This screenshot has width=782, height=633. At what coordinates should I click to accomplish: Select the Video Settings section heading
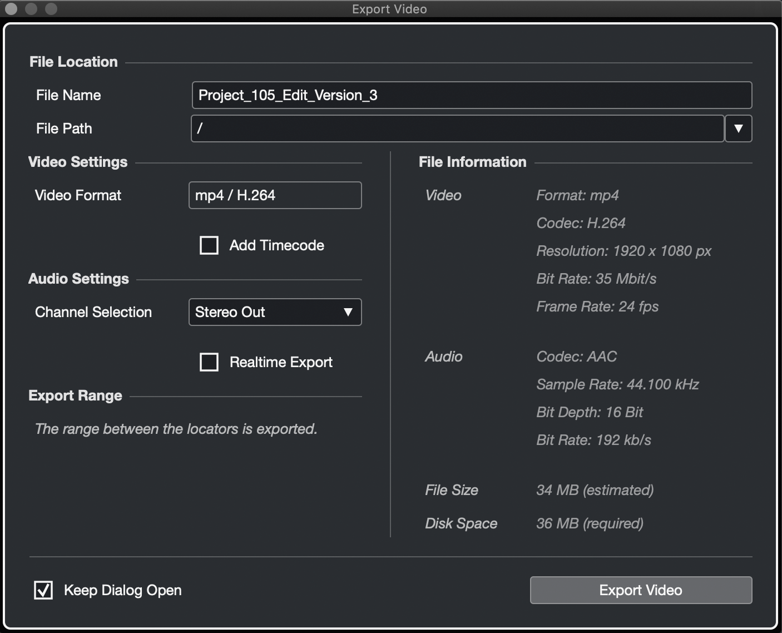tap(78, 162)
